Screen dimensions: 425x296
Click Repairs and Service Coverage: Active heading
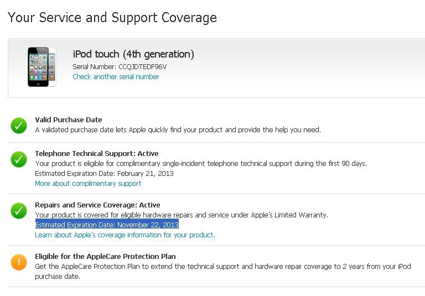[x=97, y=205]
